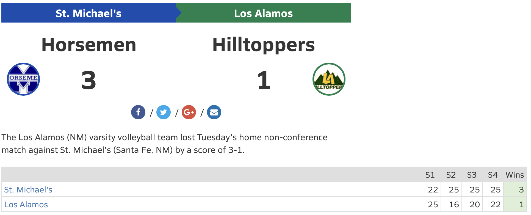
Task: Click the Hilltoppers team name heading
Action: [264, 45]
